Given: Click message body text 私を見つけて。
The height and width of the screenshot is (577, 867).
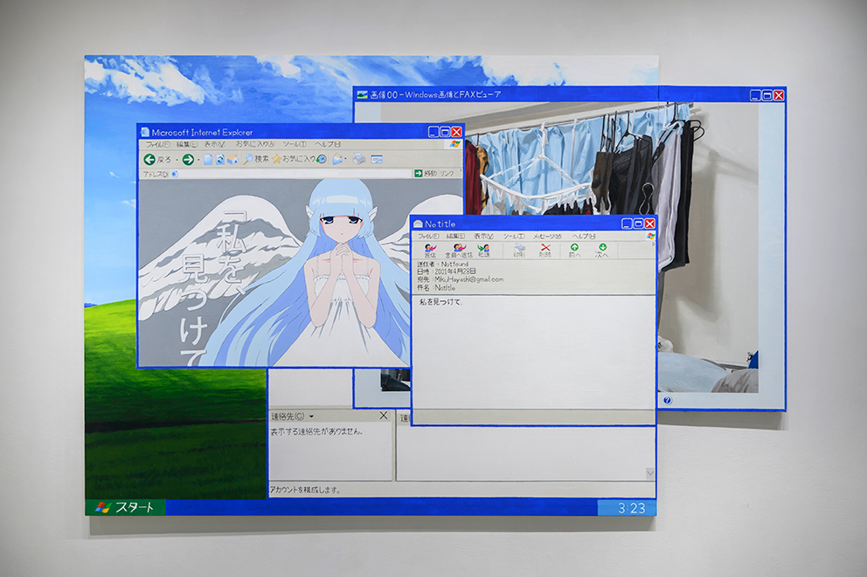Looking at the screenshot, I should [x=440, y=302].
